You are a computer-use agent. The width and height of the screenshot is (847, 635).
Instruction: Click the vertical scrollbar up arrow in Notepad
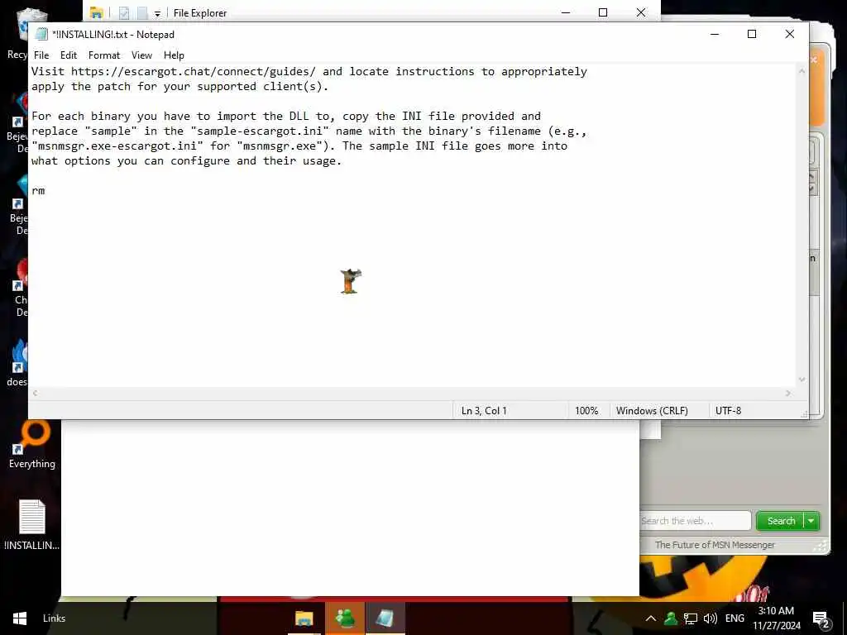[802, 71]
